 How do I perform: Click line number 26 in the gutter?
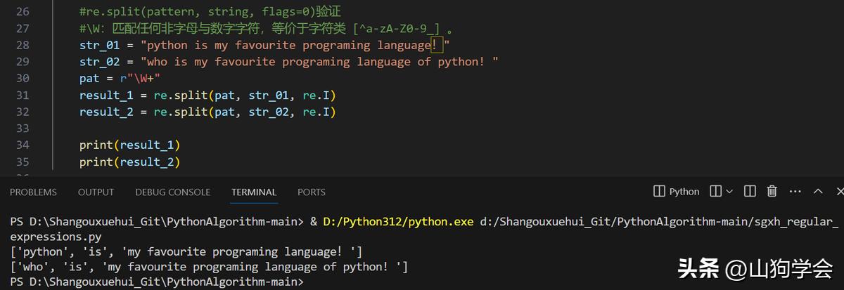pos(21,11)
